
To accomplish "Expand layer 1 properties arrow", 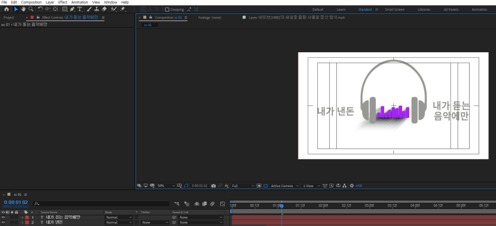I will point(22,217).
